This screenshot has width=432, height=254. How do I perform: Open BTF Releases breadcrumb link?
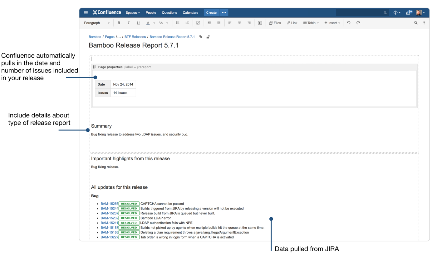135,37
